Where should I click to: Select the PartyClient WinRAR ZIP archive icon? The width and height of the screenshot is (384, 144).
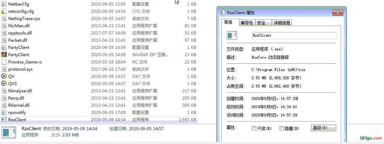click(x=4, y=55)
